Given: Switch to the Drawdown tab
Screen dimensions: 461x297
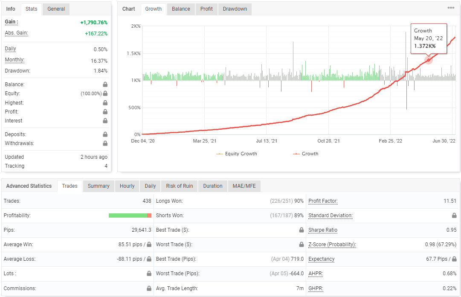Looking at the screenshot, I should click(x=235, y=9).
